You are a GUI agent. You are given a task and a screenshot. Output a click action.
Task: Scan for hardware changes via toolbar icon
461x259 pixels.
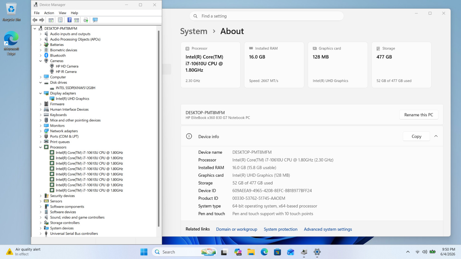click(x=95, y=20)
